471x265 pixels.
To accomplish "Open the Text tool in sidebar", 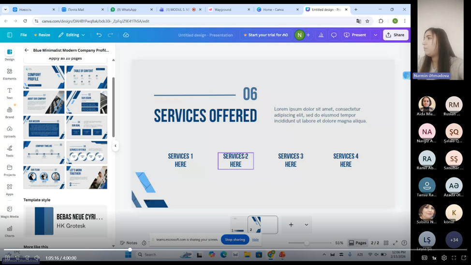I will pyautogui.click(x=10, y=92).
